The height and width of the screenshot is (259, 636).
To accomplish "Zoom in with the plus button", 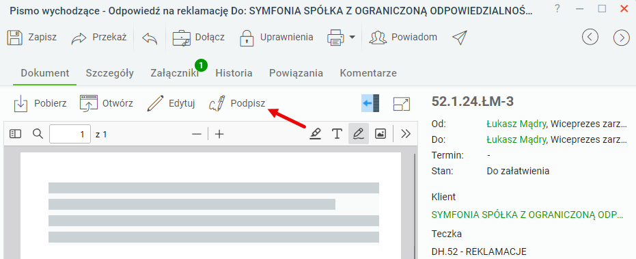I will [219, 134].
